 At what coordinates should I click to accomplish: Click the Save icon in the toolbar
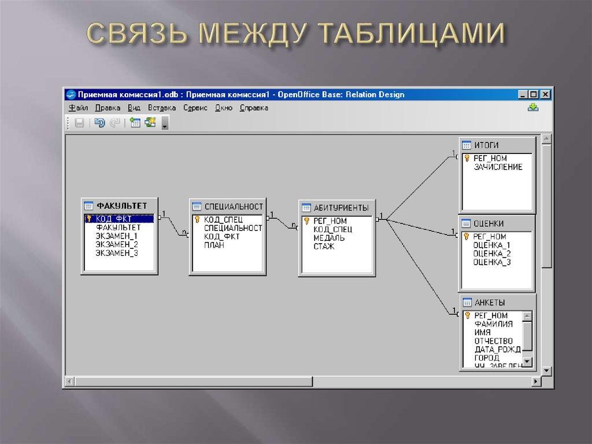click(x=80, y=123)
